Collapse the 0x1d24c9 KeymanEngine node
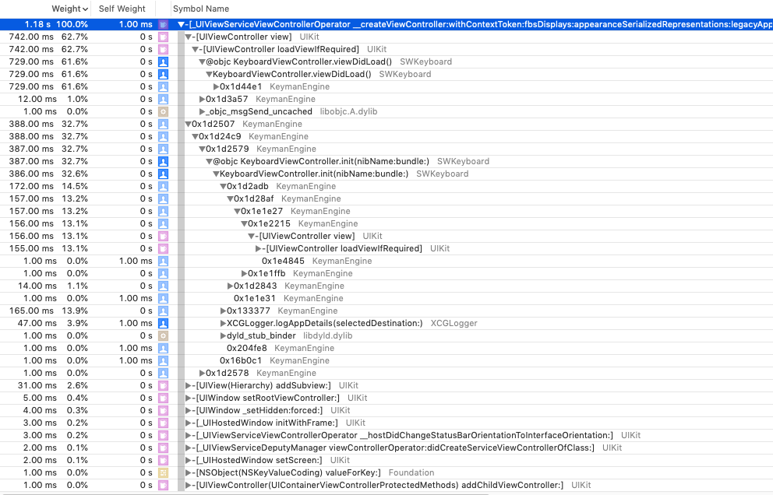This screenshot has height=495, width=773. point(195,136)
